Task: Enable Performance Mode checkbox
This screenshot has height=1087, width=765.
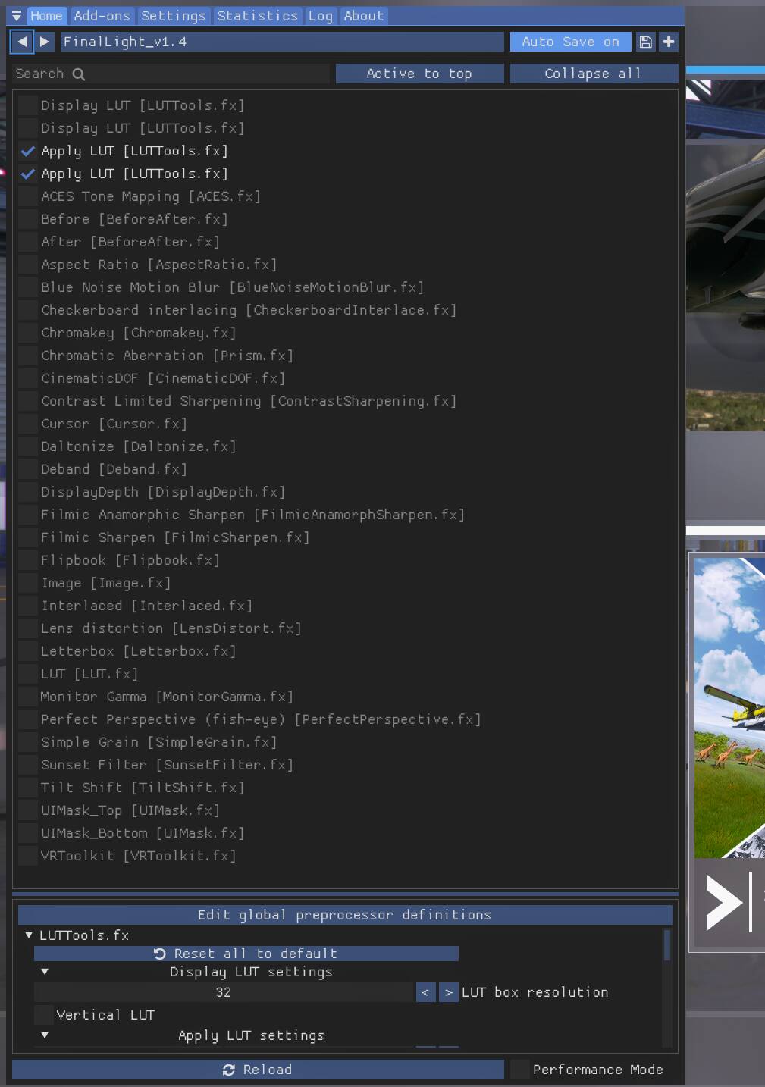Action: pyautogui.click(x=519, y=1070)
